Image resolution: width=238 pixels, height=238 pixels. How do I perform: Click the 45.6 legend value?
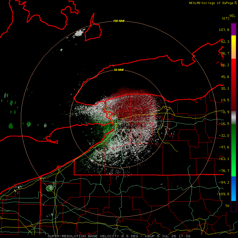coord(225,77)
